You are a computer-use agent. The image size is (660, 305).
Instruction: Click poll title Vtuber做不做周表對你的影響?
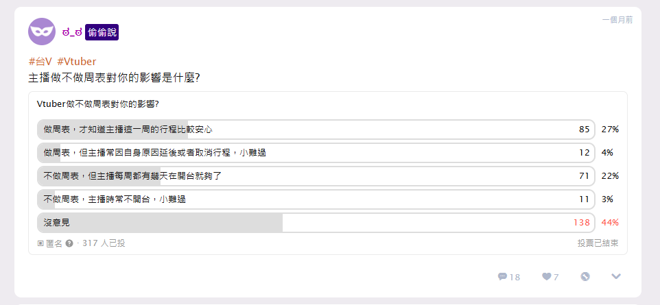click(97, 104)
